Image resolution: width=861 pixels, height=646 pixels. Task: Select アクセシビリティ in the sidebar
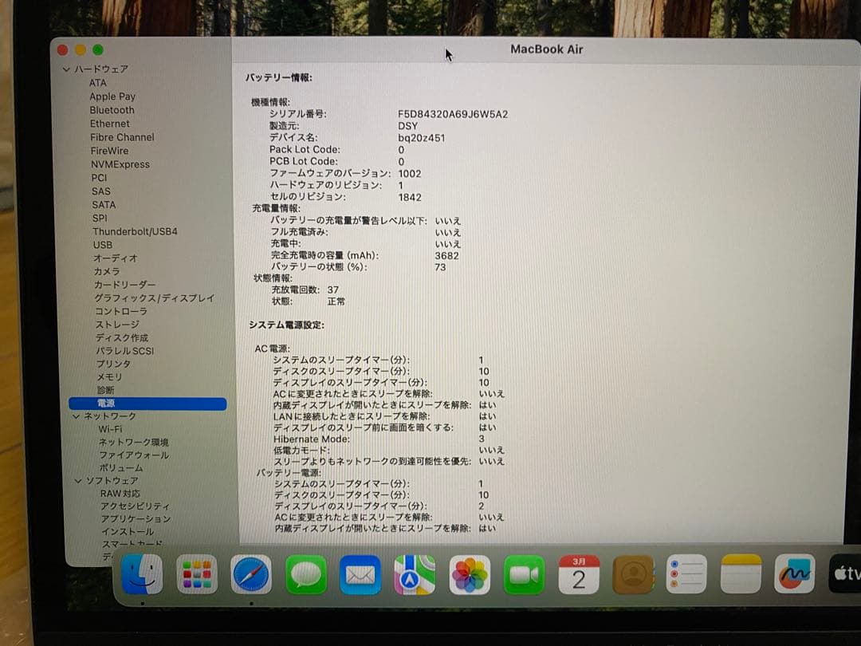(x=135, y=506)
